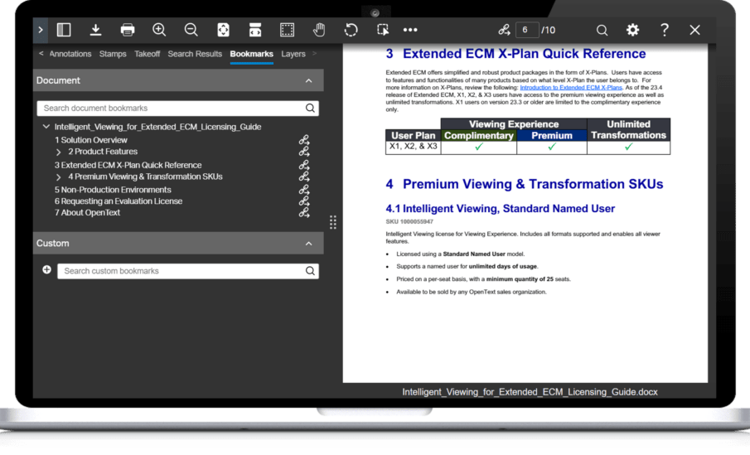
Task: Click 4 Premium Viewing & Transformation SKUs label
Action: 145,177
